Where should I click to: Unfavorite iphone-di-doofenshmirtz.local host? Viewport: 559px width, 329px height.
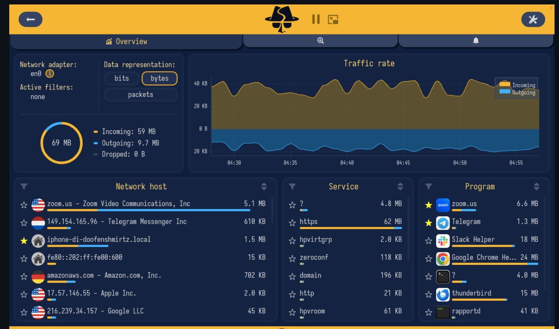(x=24, y=241)
